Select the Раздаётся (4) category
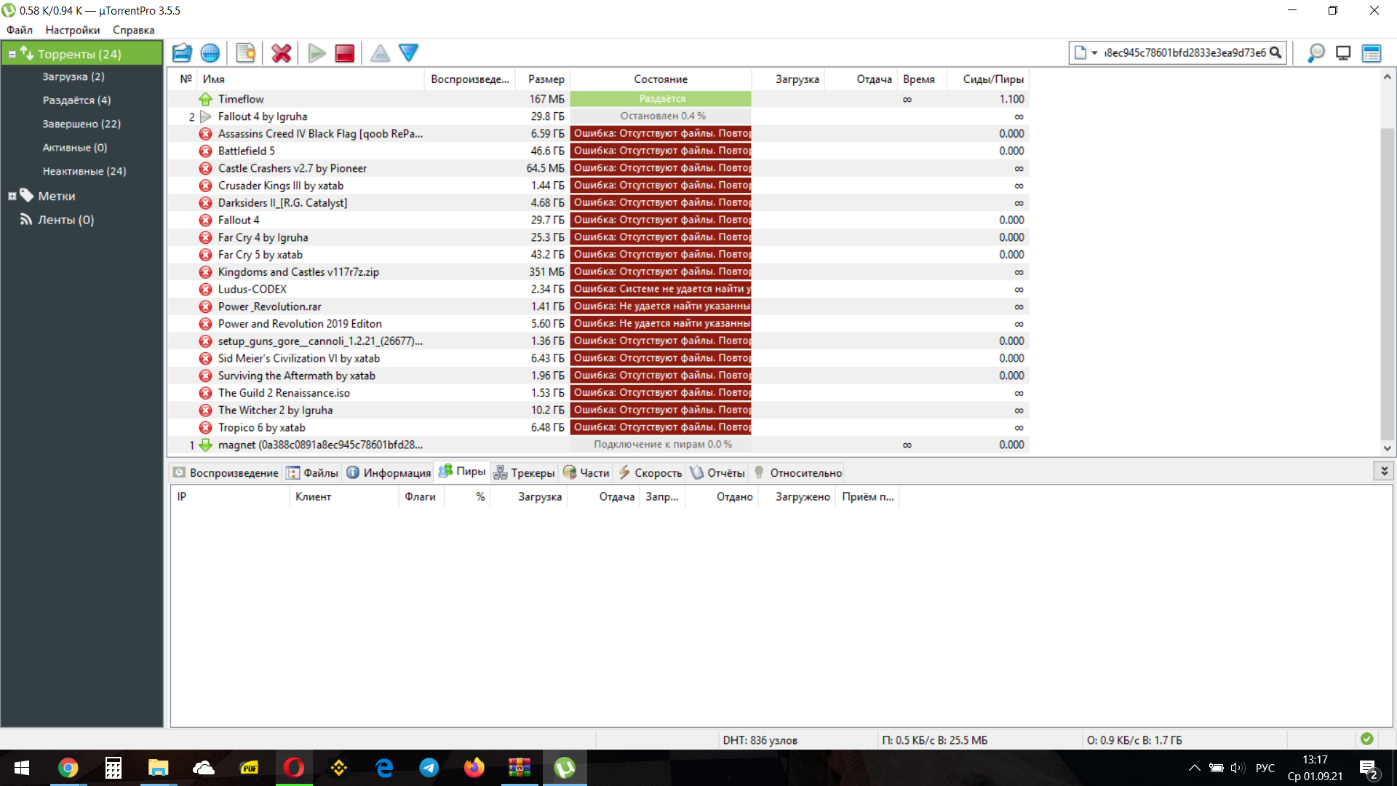The image size is (1397, 786). [76, 100]
